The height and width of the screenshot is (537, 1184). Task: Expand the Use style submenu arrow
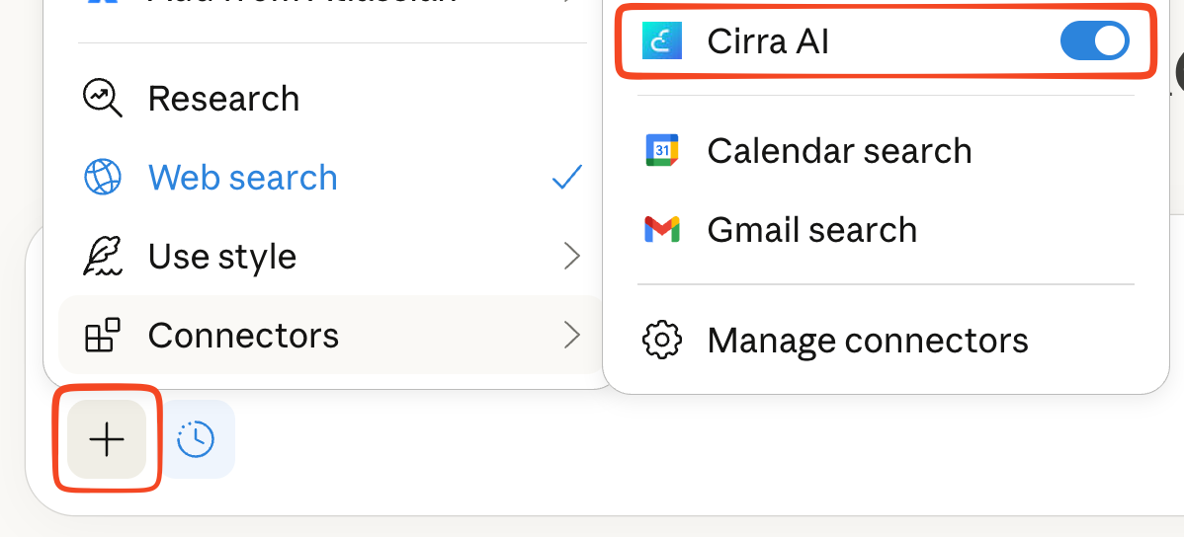click(571, 257)
